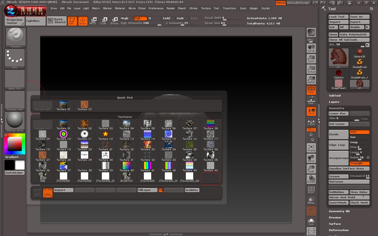Click the right-shelf Move view icon

point(311,159)
